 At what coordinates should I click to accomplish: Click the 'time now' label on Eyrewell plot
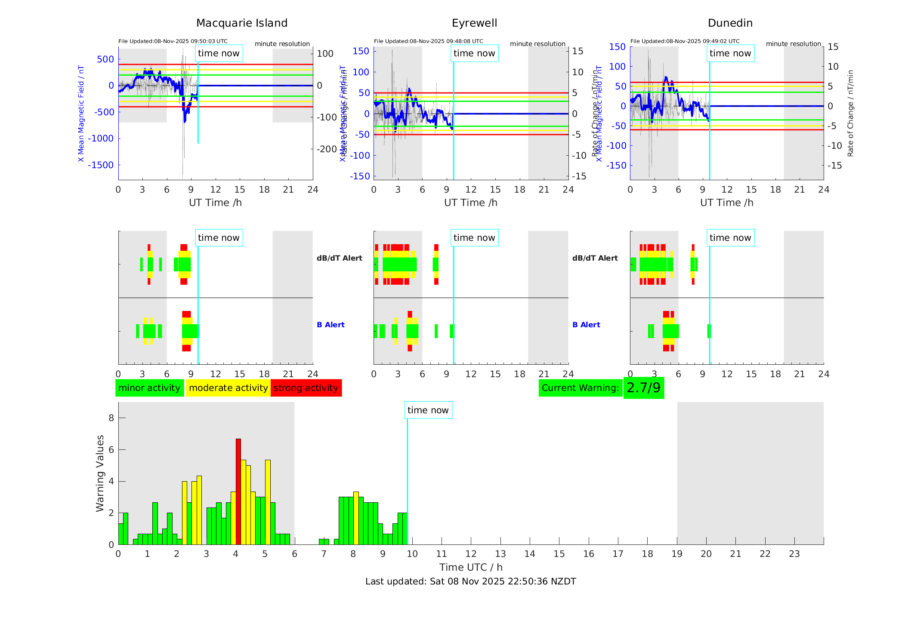[474, 53]
